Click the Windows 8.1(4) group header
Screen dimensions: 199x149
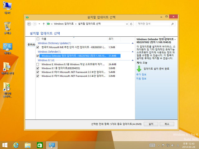(x=46, y=60)
